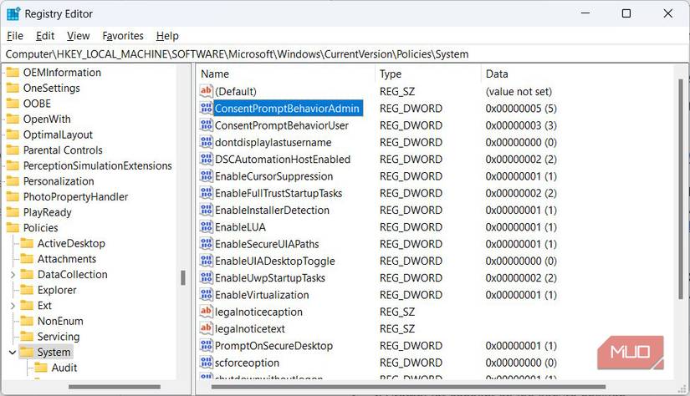Click the DWORD icon beside dontdisplaylastusername
The width and height of the screenshot is (690, 396).
point(206,142)
